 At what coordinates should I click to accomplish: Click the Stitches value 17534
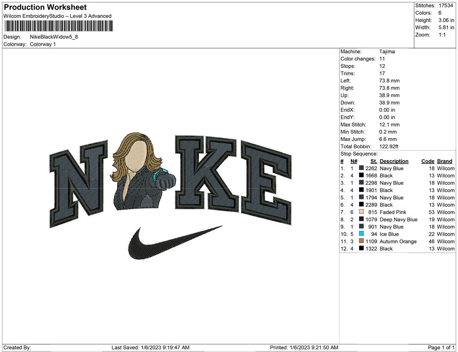[x=446, y=6]
